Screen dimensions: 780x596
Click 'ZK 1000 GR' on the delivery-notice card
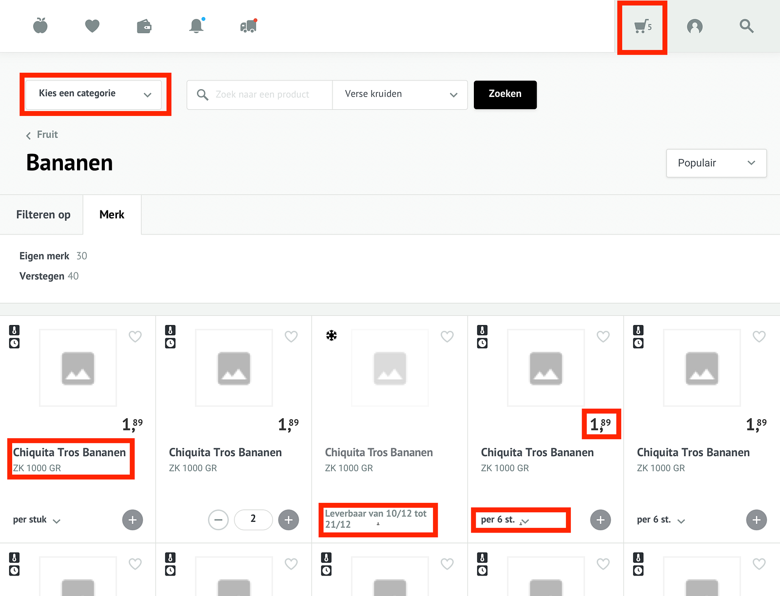tap(349, 468)
